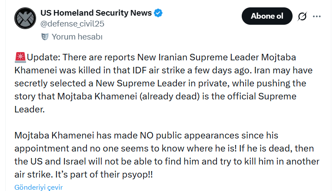Click the lone word "Leader." ending first paragraph
The height and width of the screenshot is (191, 333).
coord(30,109)
